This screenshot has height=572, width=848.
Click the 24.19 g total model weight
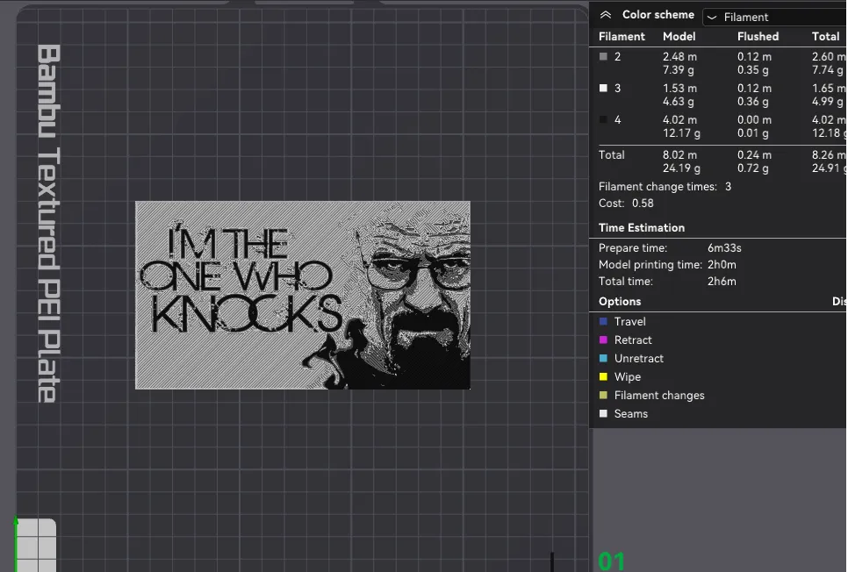(x=681, y=168)
